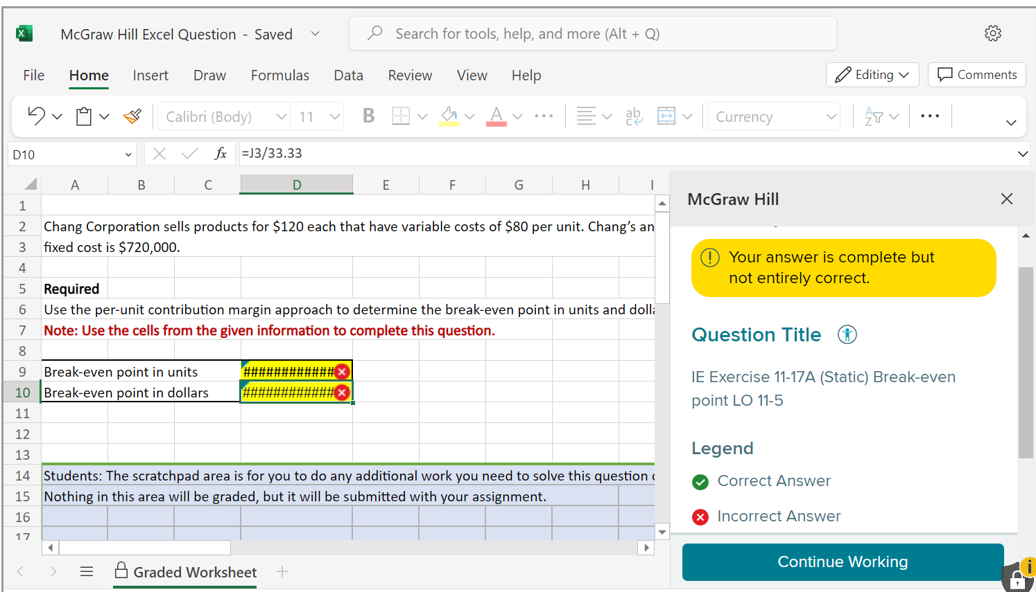Open the Comments panel
1036x592 pixels.
click(x=976, y=74)
